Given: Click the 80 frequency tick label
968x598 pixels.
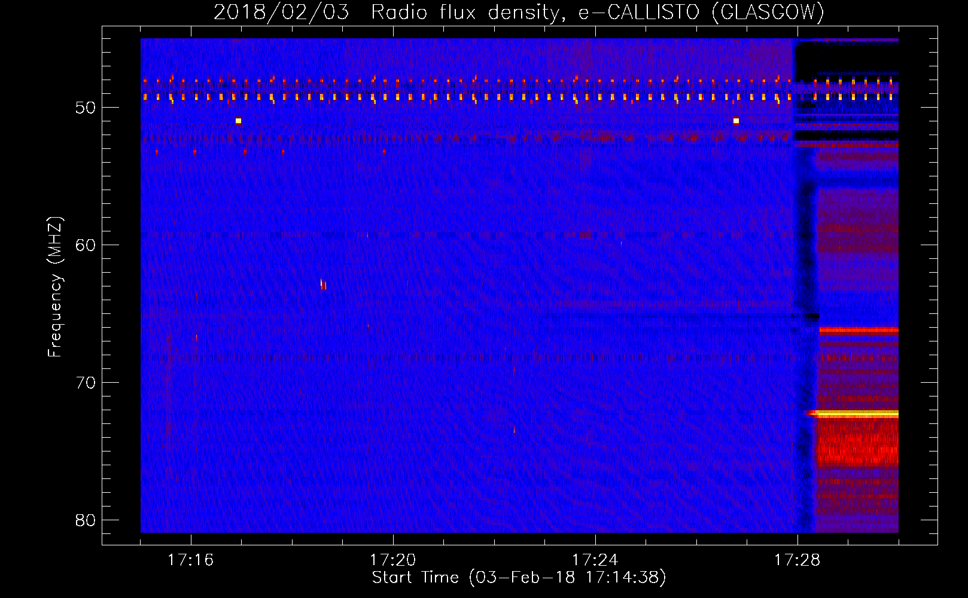Looking at the screenshot, I should (86, 520).
